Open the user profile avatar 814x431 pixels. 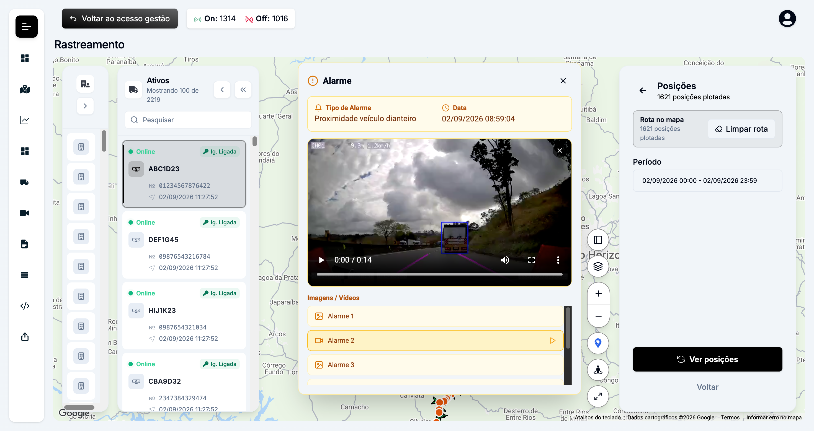[x=787, y=19]
